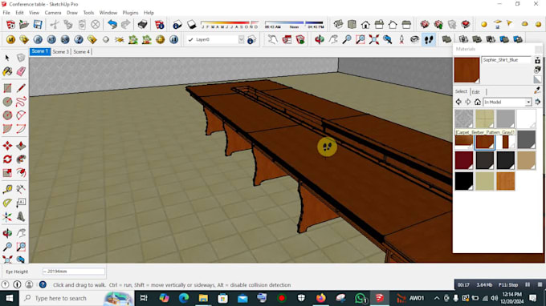
Task: Select the Follow Me tool
Action: coord(21,159)
